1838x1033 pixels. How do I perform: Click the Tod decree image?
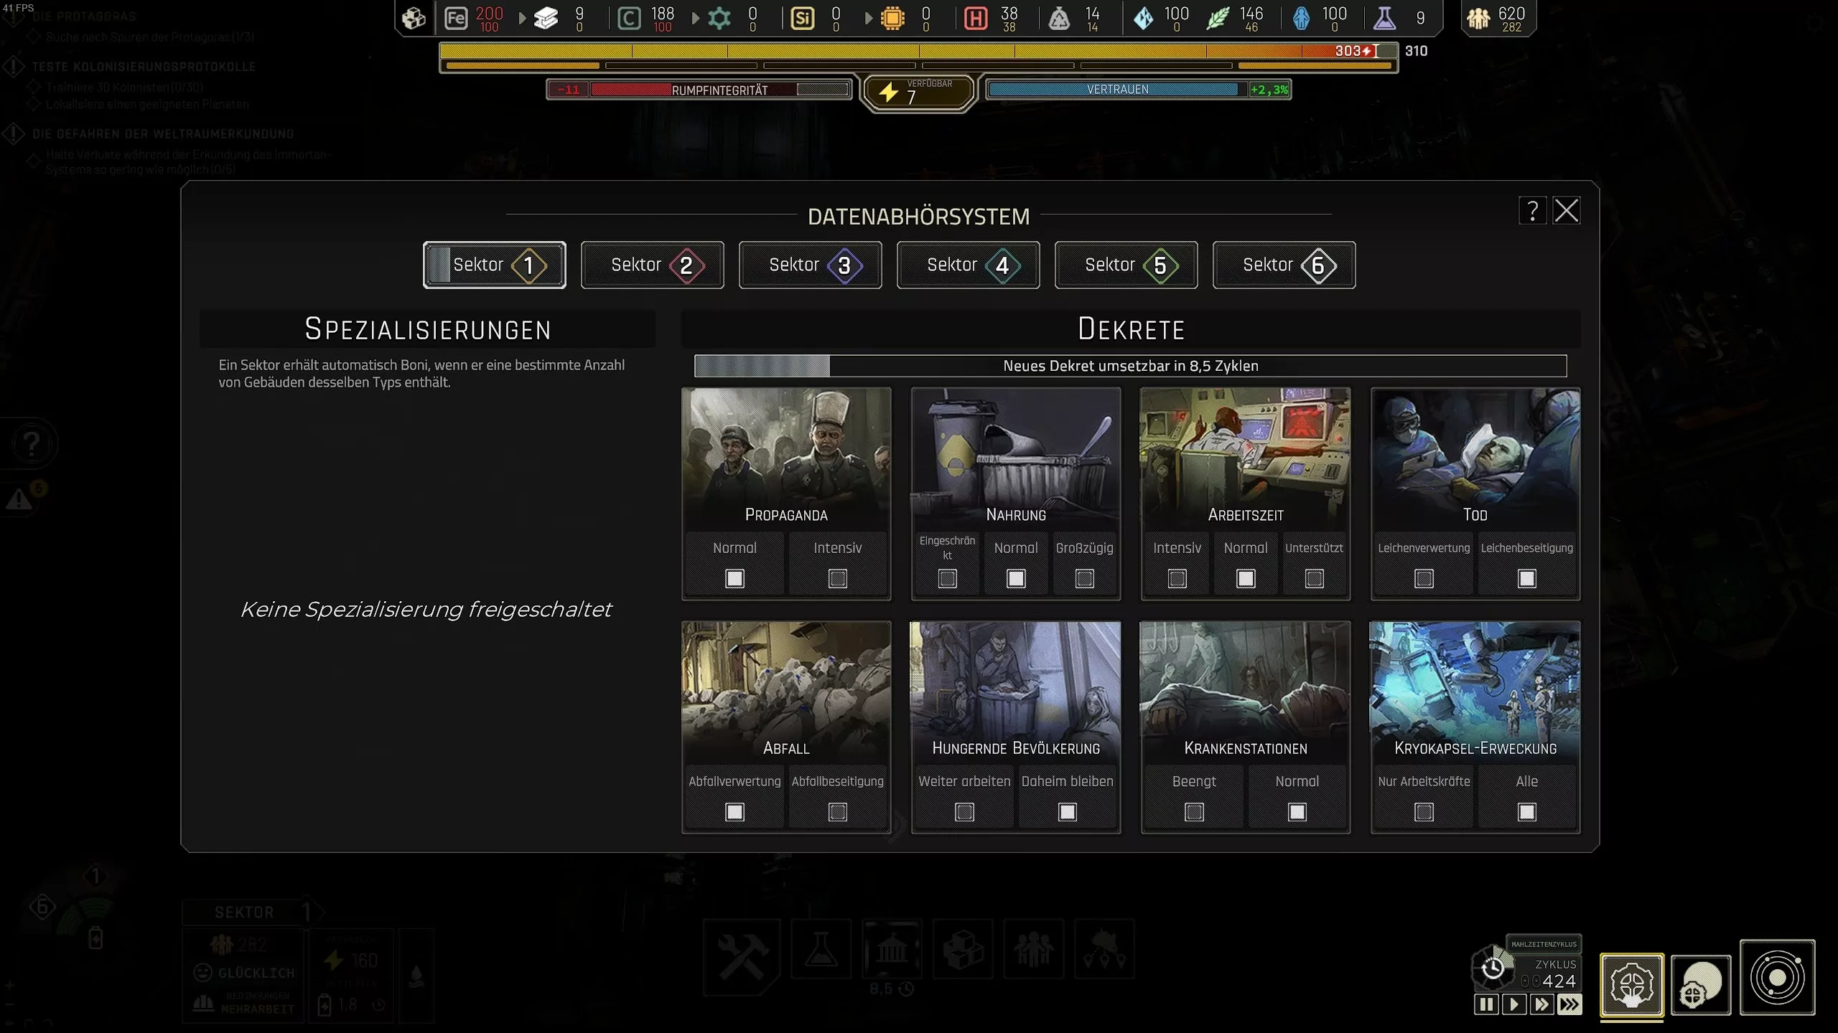coord(1475,459)
